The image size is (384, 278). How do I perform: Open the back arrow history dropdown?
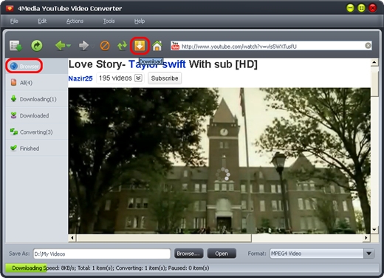tap(69, 46)
